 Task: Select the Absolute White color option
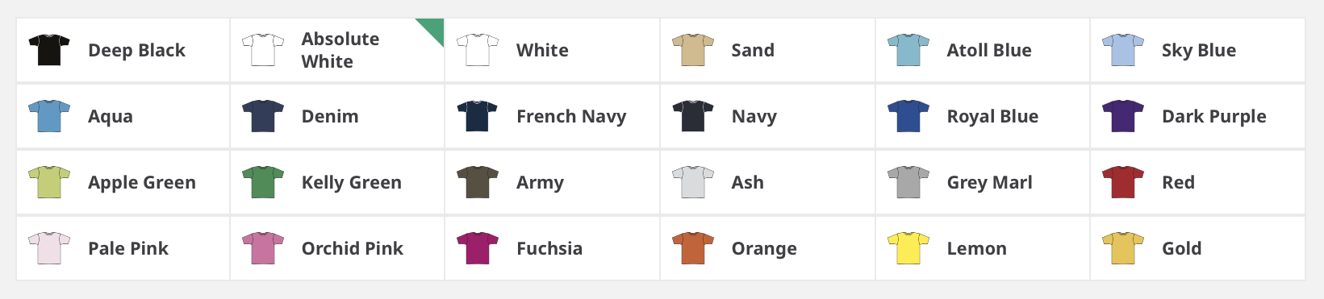pos(337,50)
